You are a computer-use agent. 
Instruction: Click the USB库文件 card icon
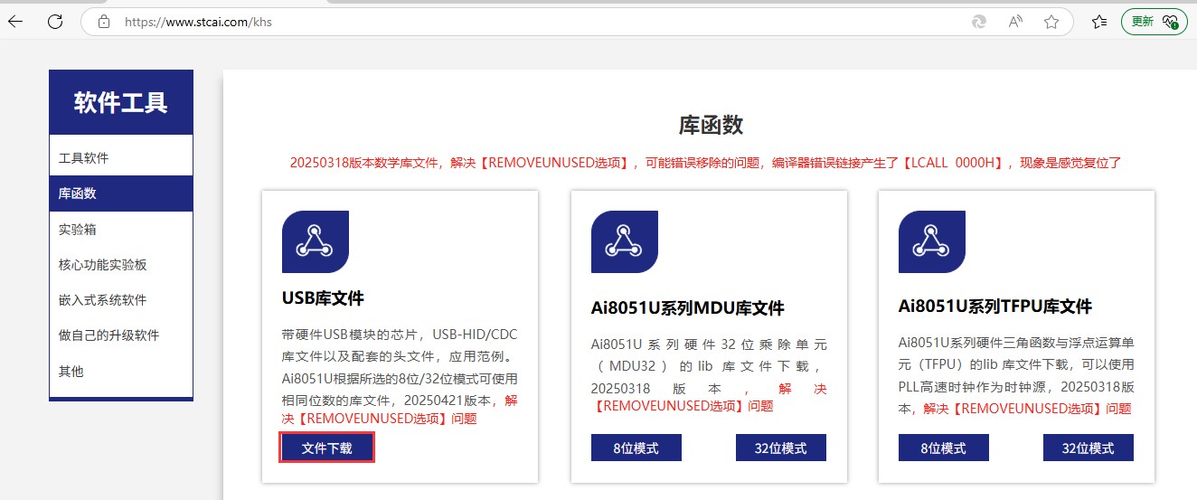click(x=316, y=241)
